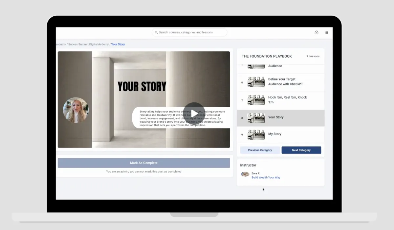Image resolution: width=394 pixels, height=230 pixels.
Task: Open Sucess Summit Digital Acdemy breadcrumb
Action: click(x=89, y=44)
